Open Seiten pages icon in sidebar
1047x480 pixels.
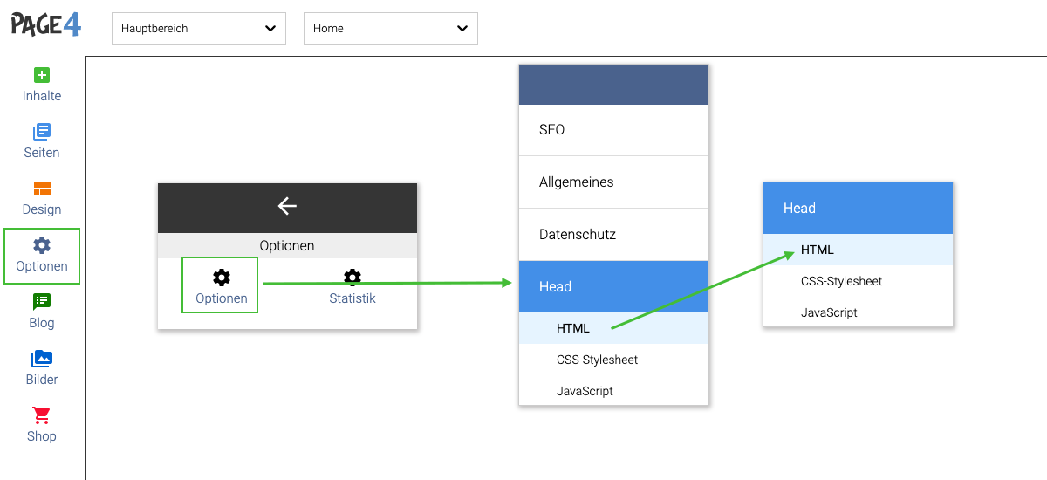[42, 133]
